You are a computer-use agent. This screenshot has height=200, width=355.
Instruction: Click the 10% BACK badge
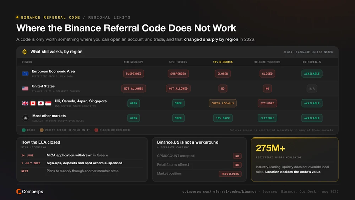pos(223,118)
